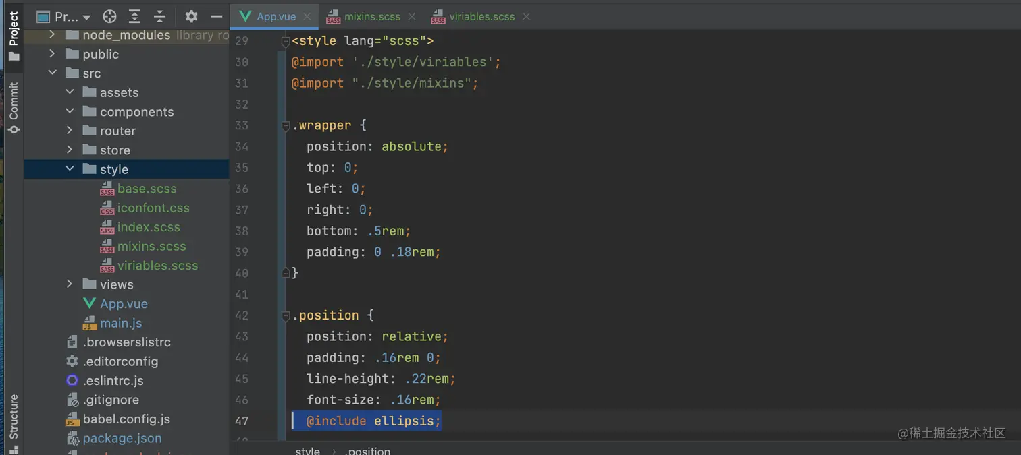The height and width of the screenshot is (455, 1021).
Task: Open .eslintrc.js file
Action: [113, 381]
